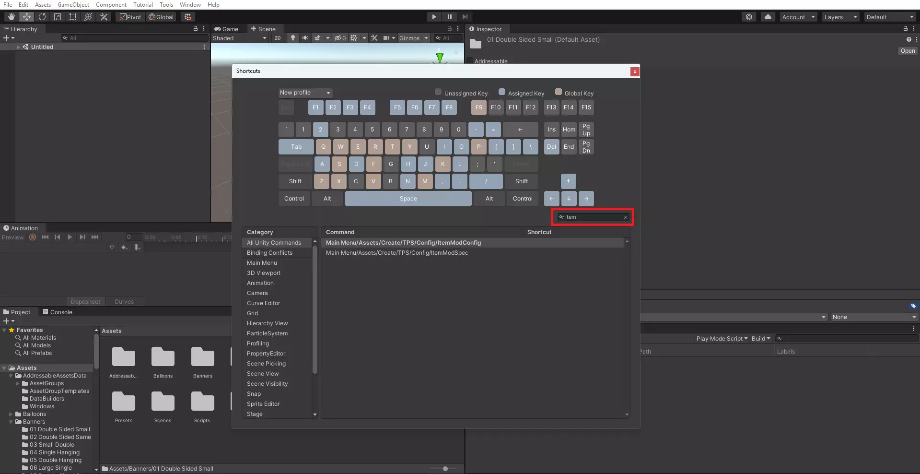The image size is (920, 474).
Task: Select the Rect transform tool
Action: 73,17
